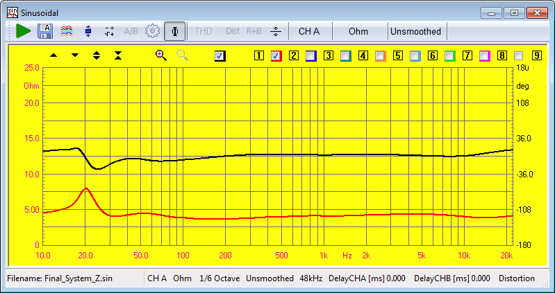The width and height of the screenshot is (555, 293).
Task: Click the DelayCHA [ms] 0.000 status entry
Action: 367,278
